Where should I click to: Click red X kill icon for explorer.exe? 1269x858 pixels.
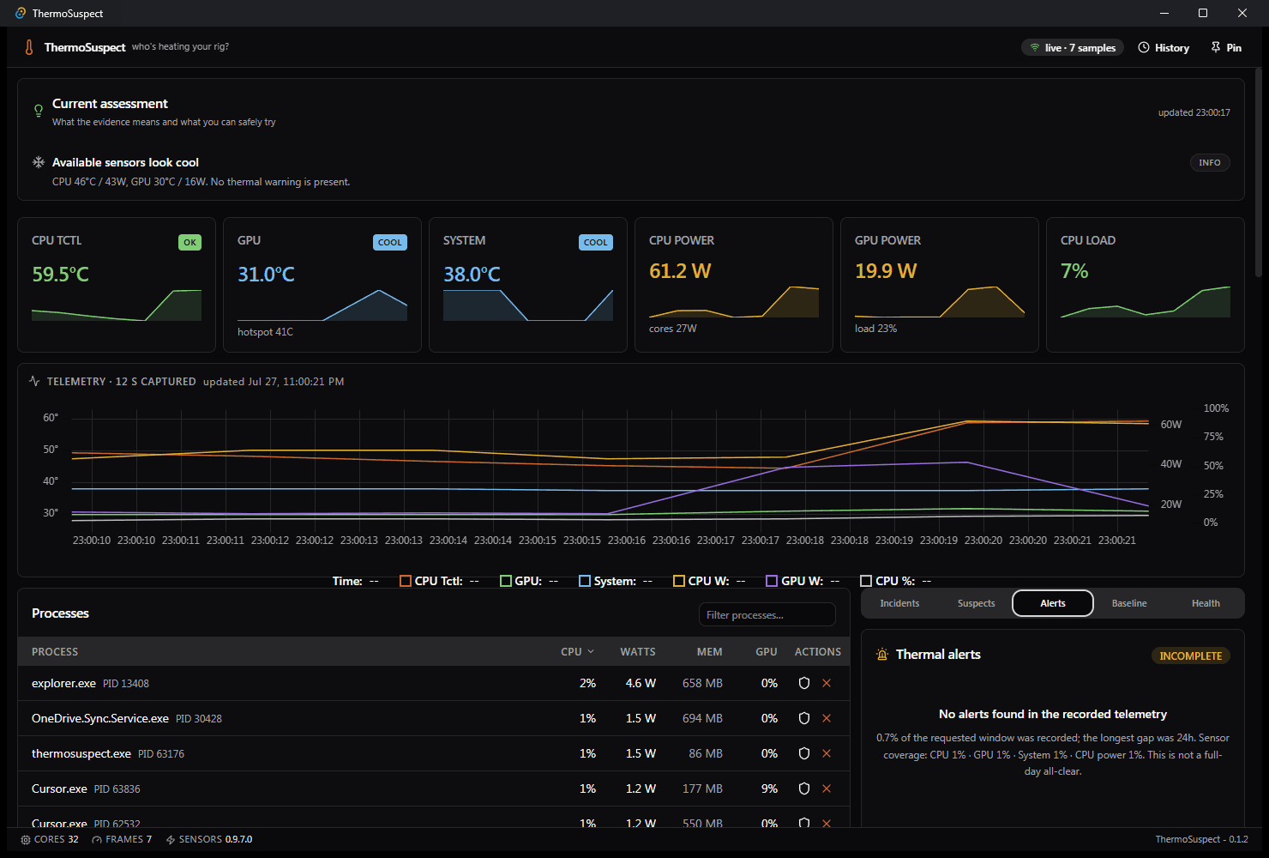click(x=827, y=683)
